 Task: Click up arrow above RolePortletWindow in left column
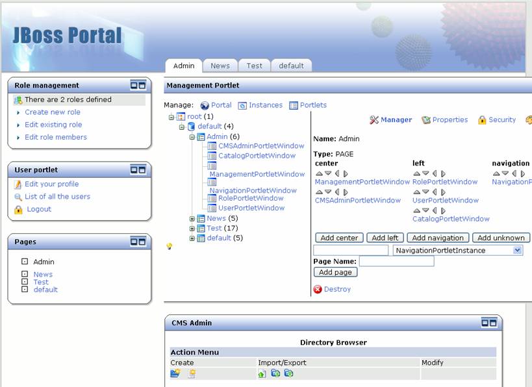(416, 173)
